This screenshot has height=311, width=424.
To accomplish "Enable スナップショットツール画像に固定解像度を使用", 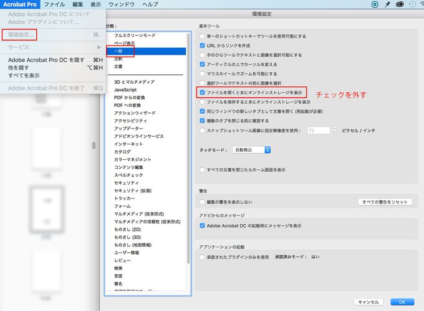I will (x=202, y=131).
